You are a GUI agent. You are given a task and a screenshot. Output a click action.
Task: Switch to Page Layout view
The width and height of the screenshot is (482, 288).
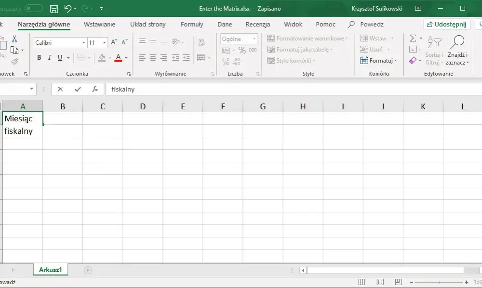pos(380,282)
